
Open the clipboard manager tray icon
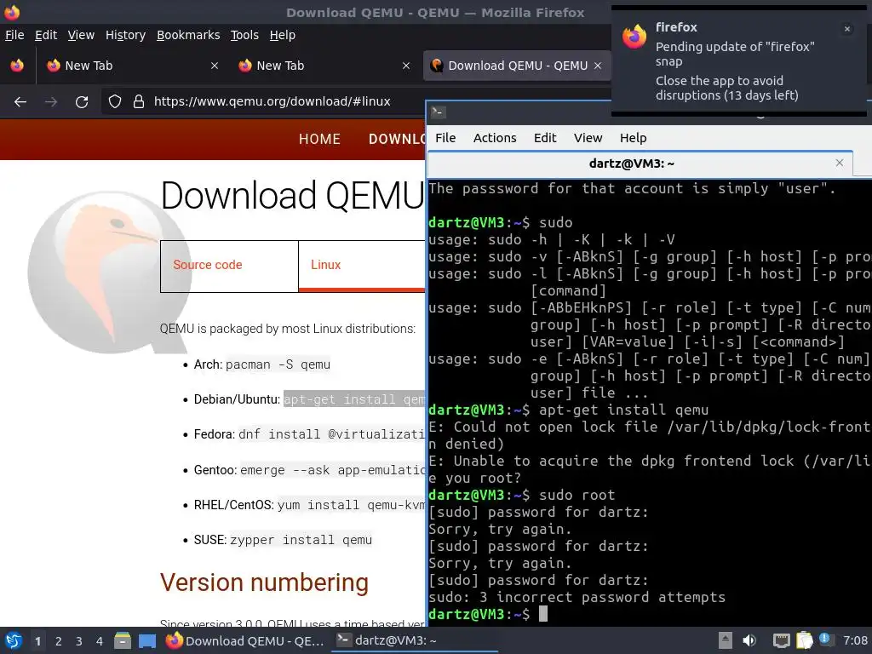805,640
